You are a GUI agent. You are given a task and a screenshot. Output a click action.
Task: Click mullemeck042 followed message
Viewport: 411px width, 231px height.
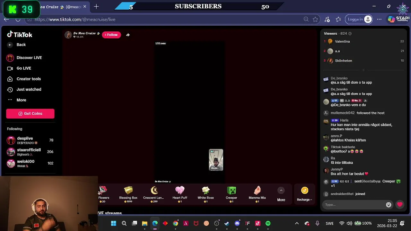357,113
